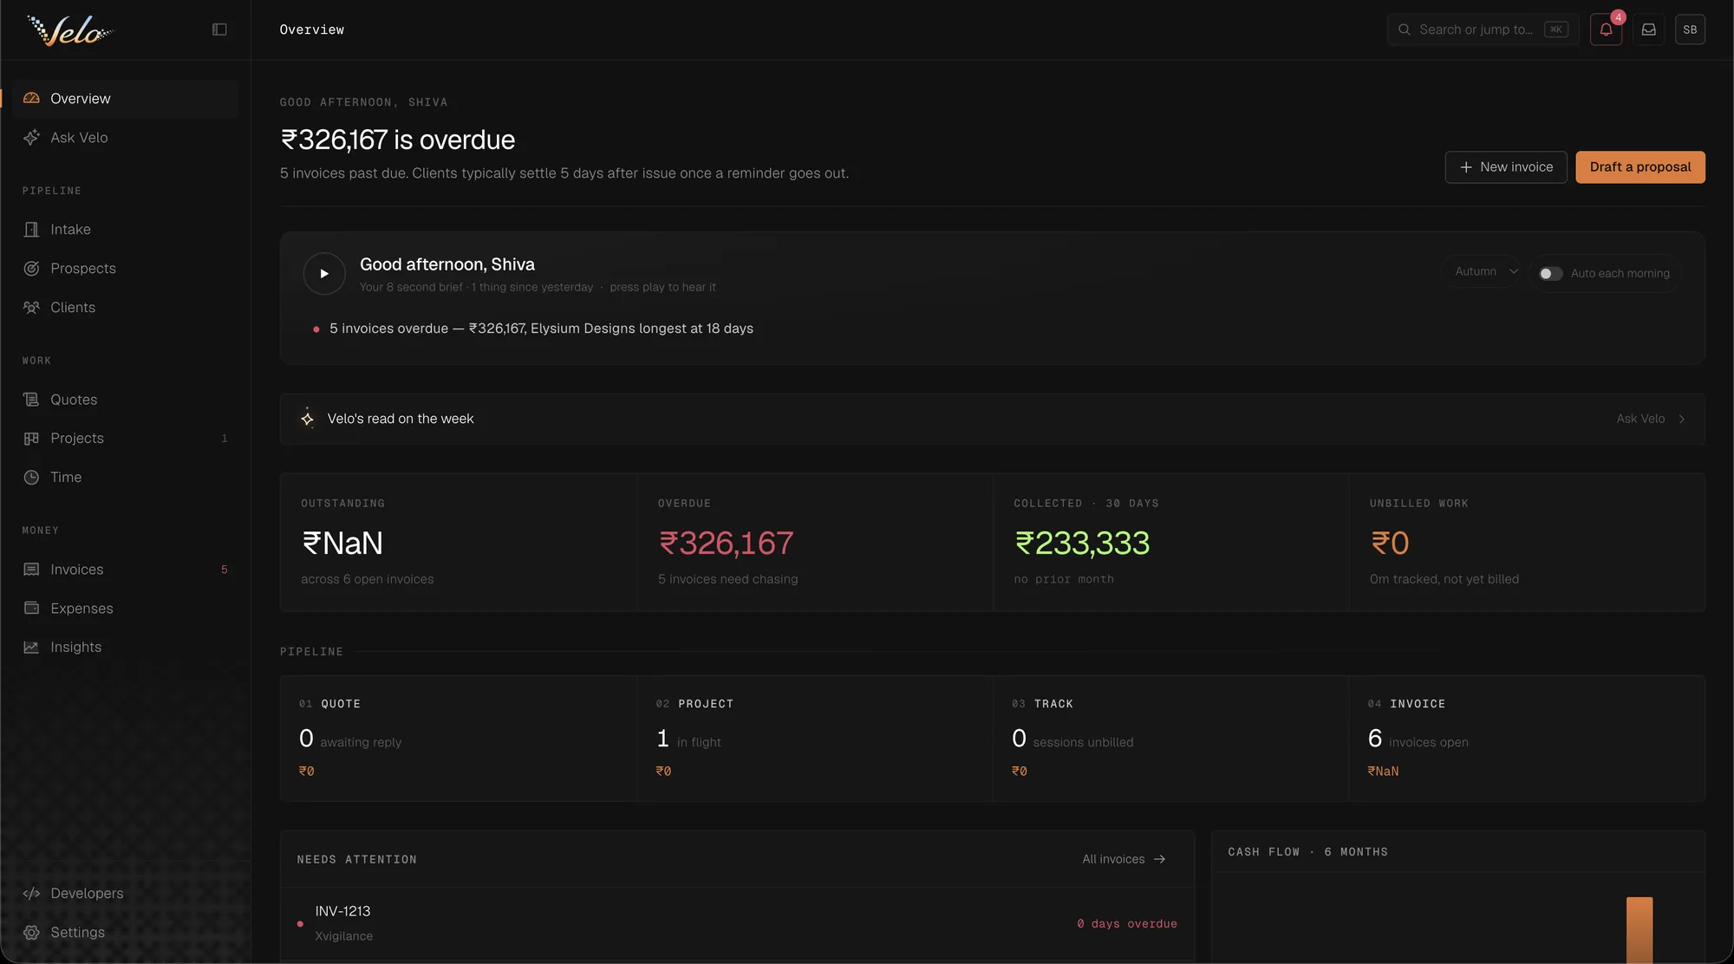Focus the Search or jump to field

click(1483, 29)
